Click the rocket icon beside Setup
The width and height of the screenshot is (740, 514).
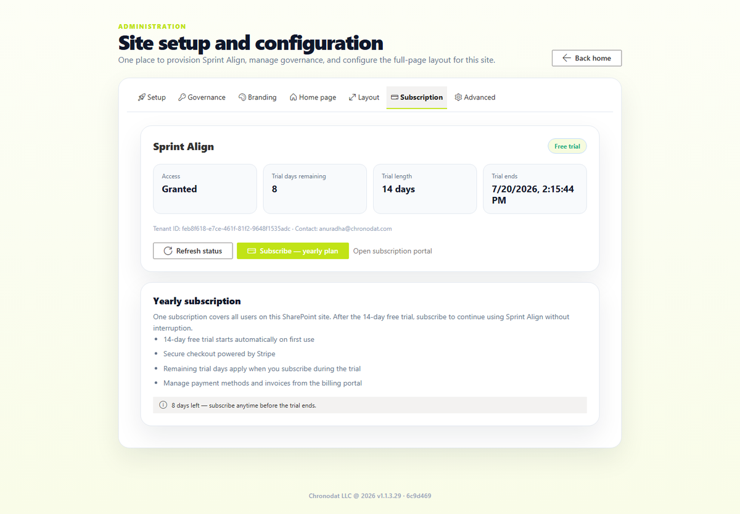pos(141,97)
